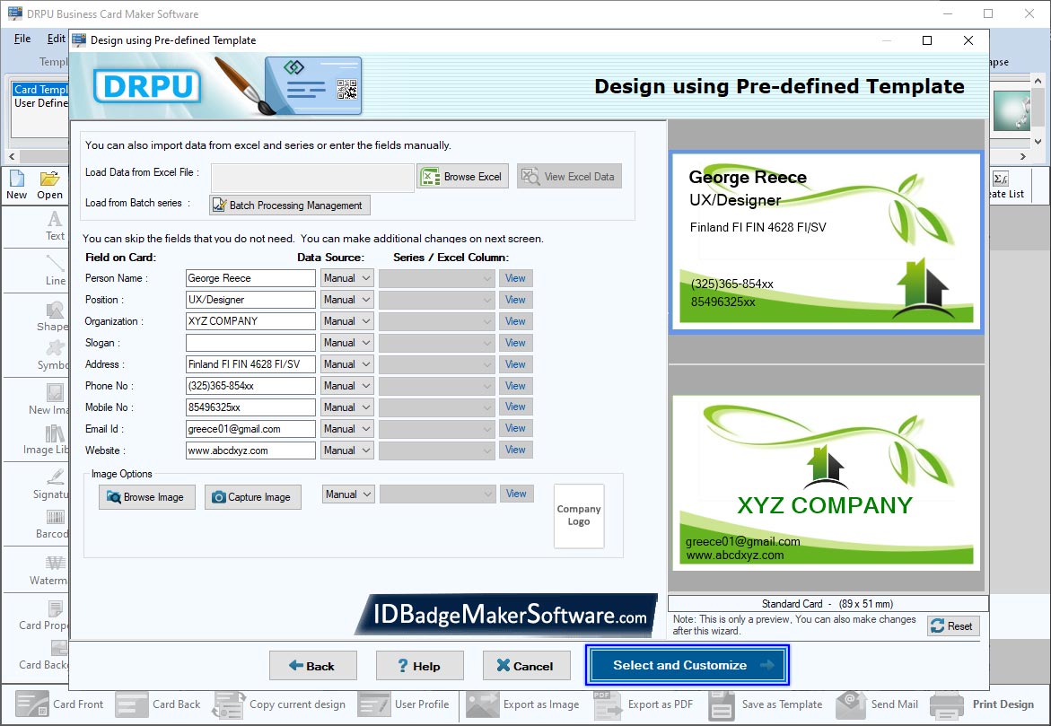Click the Help button
This screenshot has height=726, width=1051.
tap(419, 666)
